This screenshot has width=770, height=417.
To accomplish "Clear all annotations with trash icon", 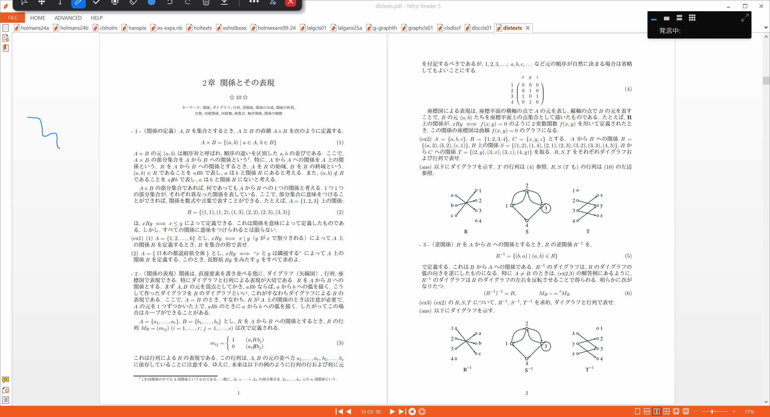I will (x=206, y=2).
